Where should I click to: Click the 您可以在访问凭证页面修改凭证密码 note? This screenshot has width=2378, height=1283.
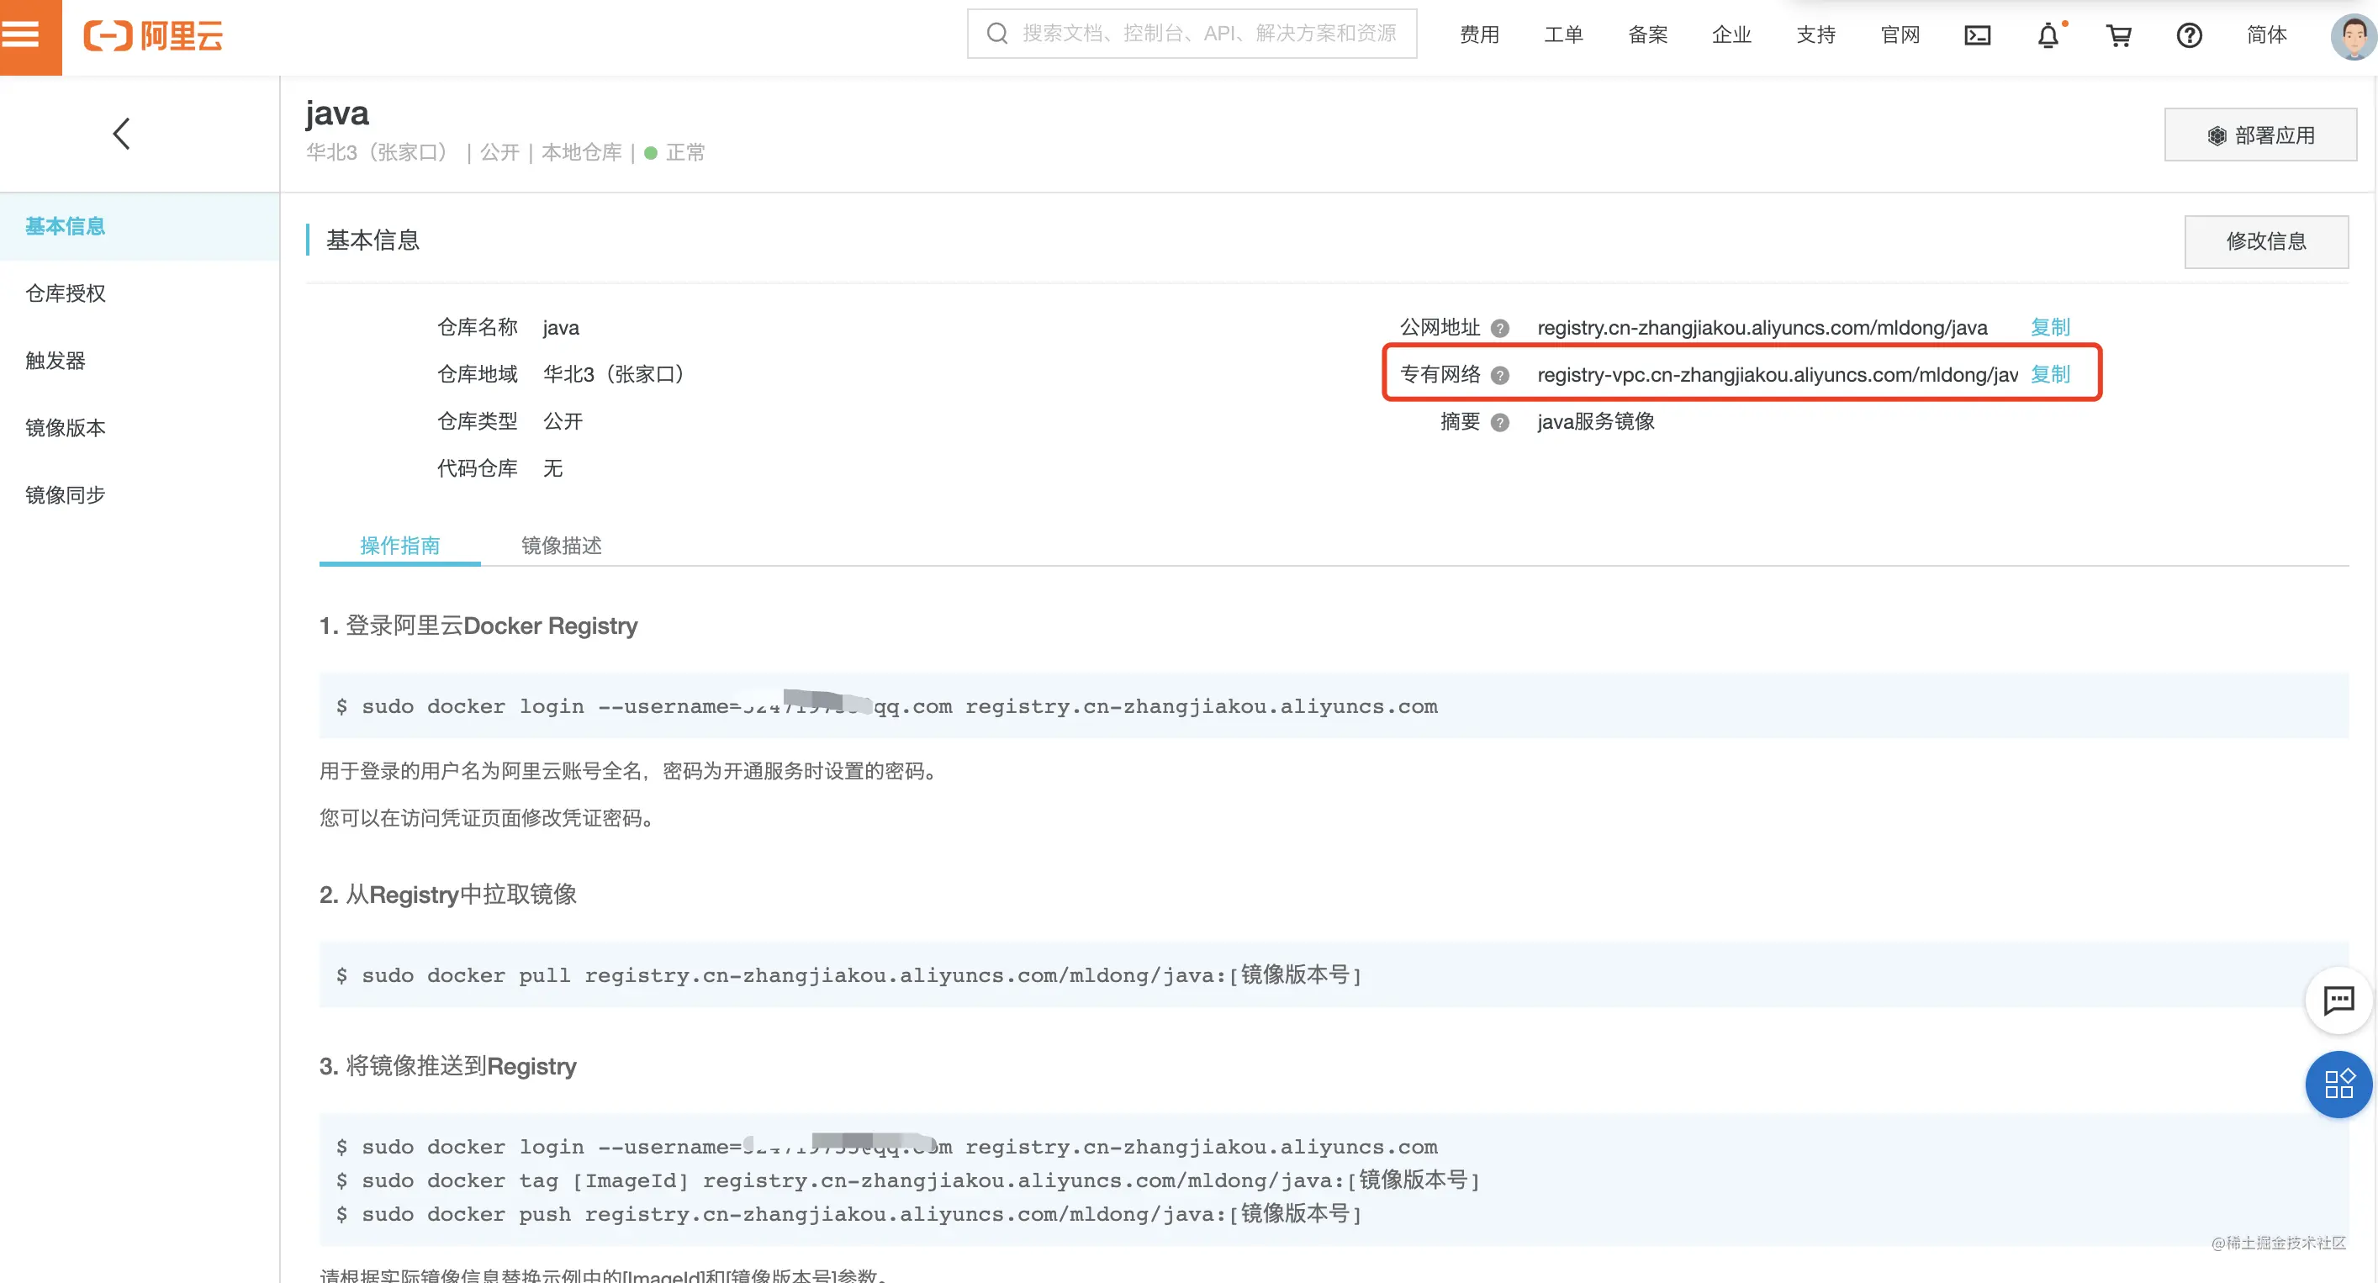pyautogui.click(x=488, y=819)
